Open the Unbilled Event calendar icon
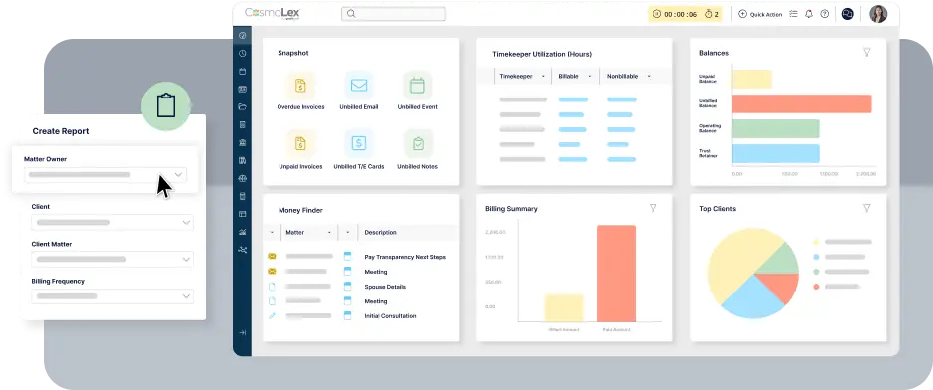The width and height of the screenshot is (933, 390). pyautogui.click(x=417, y=86)
